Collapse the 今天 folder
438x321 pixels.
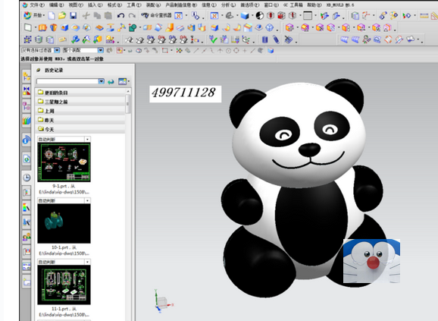pos(80,129)
